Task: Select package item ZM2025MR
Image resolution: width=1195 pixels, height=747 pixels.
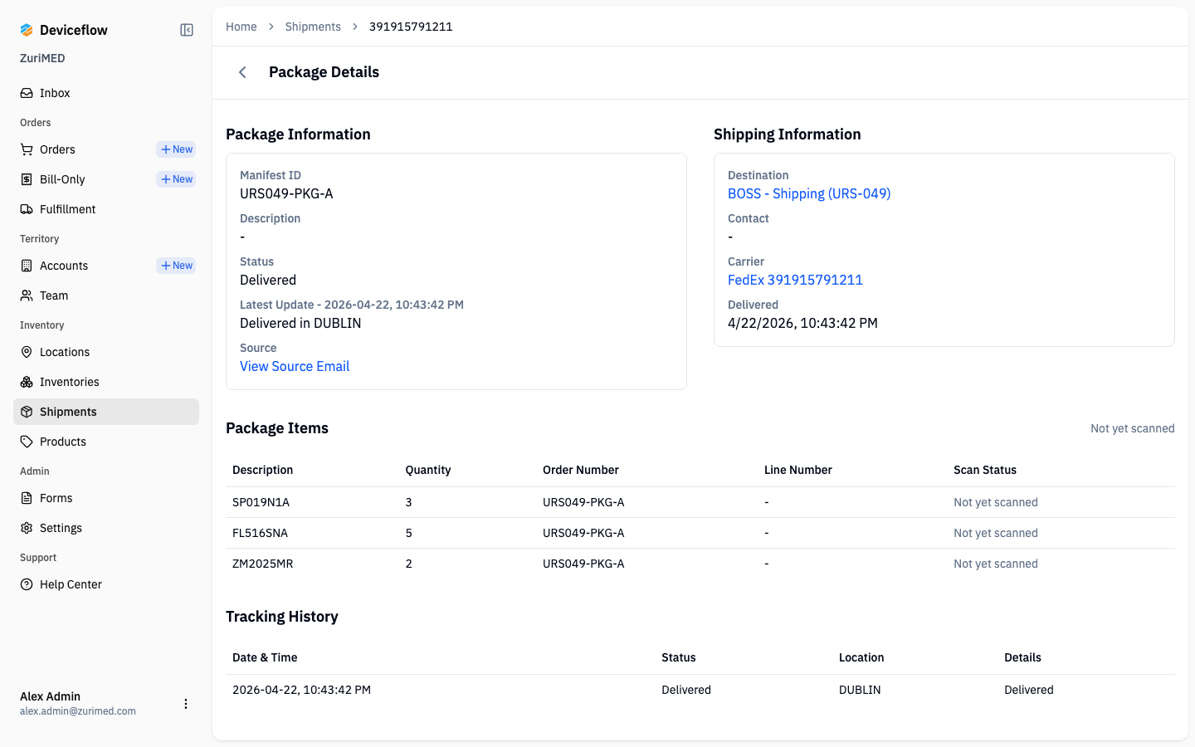Action: 262,564
